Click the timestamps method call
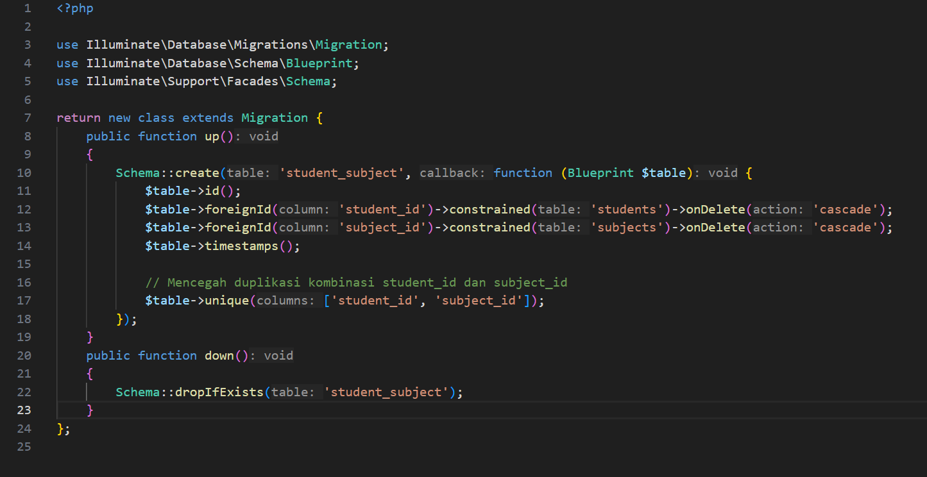 [241, 246]
